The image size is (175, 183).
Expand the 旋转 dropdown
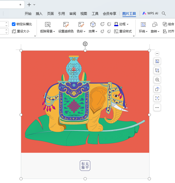pos(159,32)
